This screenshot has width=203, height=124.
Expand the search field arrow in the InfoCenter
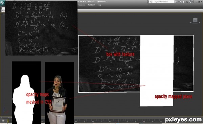pos(148,2)
